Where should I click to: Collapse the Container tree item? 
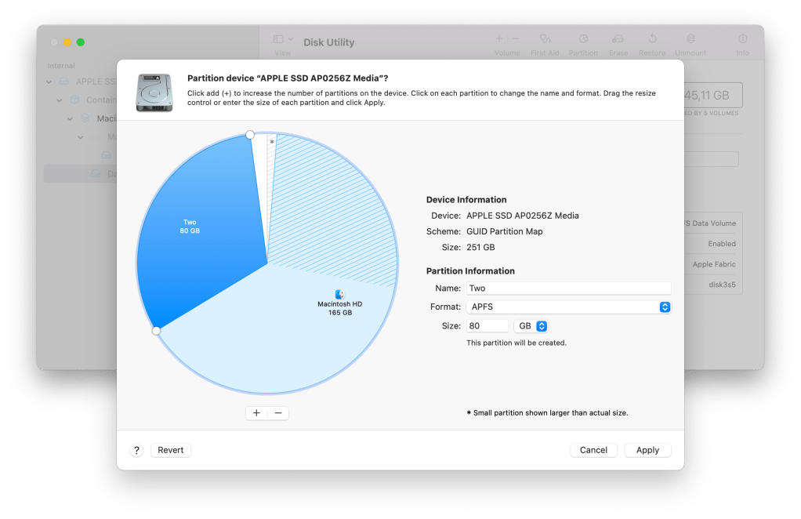point(60,100)
